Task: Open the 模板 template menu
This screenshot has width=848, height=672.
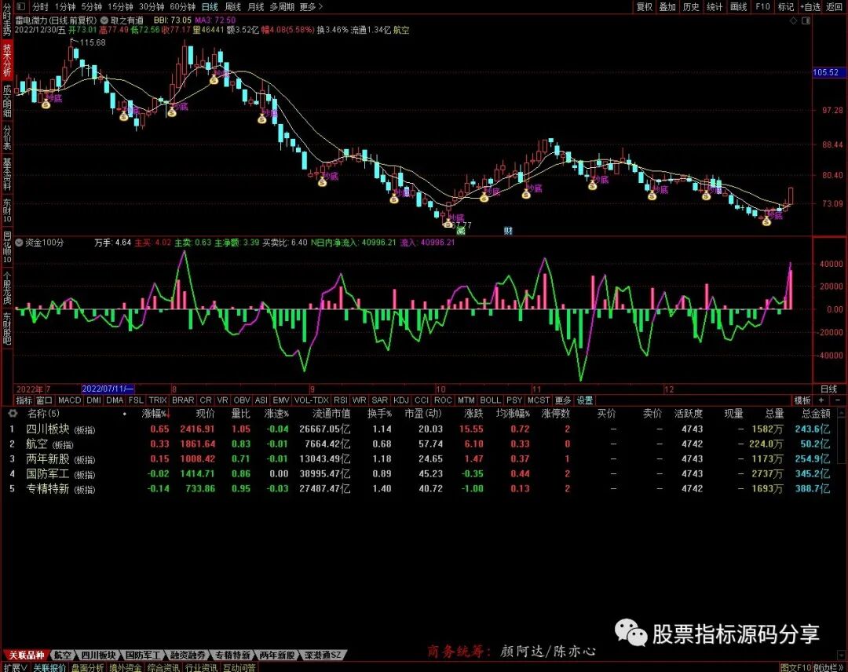Action: click(x=802, y=400)
